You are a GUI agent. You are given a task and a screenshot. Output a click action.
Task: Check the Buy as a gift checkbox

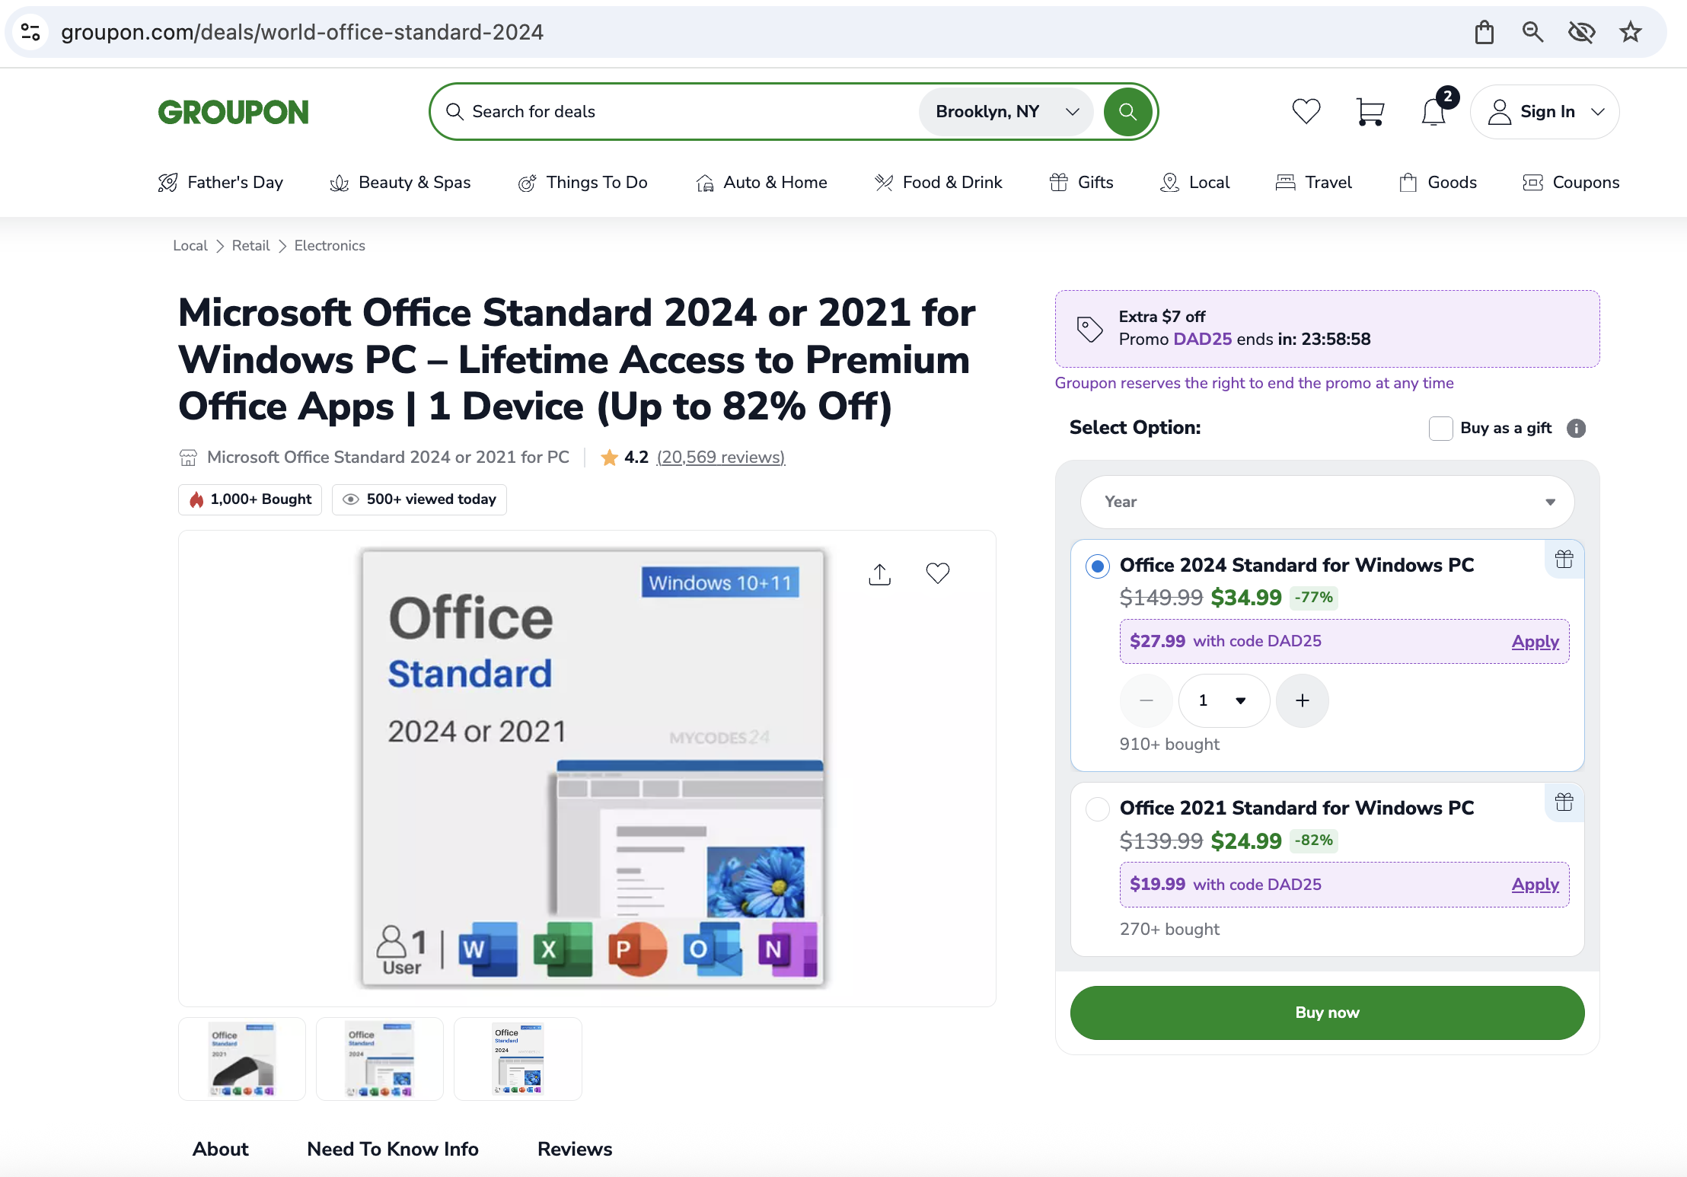pyautogui.click(x=1441, y=429)
